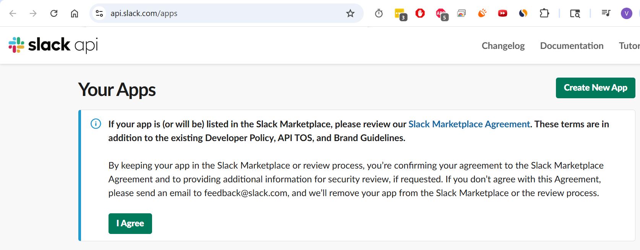Open the yellow extension with badge 3

tap(400, 14)
